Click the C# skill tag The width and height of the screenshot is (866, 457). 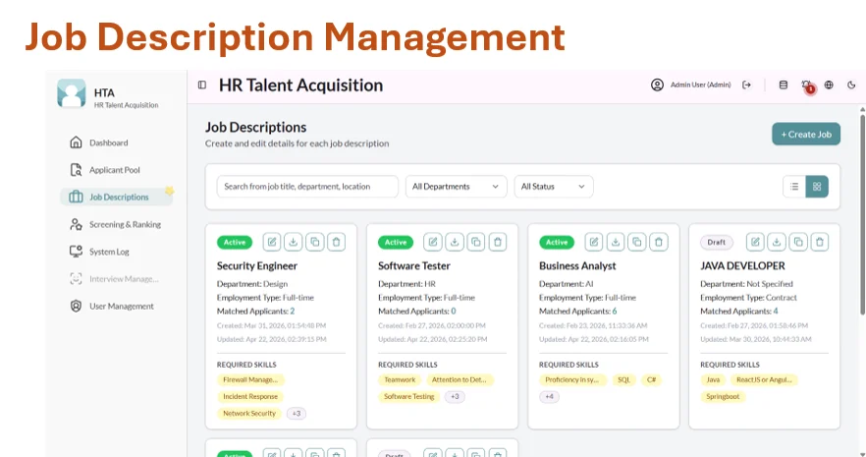point(652,380)
